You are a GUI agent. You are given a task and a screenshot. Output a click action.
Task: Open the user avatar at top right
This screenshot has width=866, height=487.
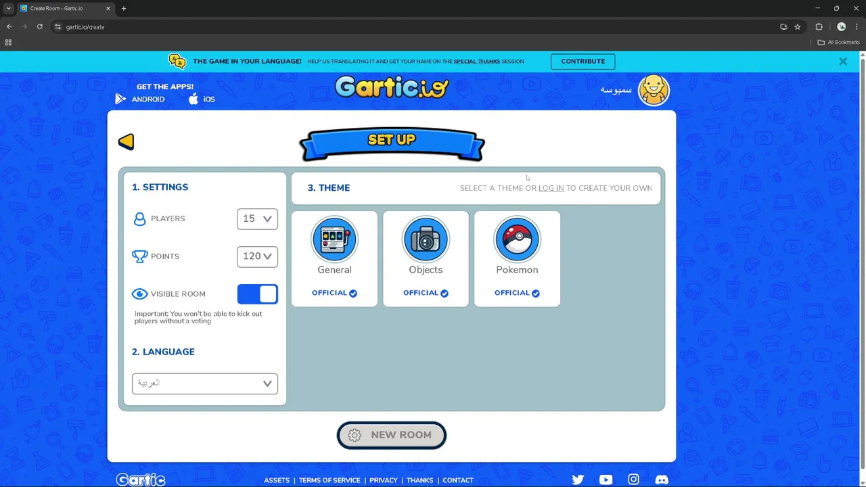pos(654,90)
